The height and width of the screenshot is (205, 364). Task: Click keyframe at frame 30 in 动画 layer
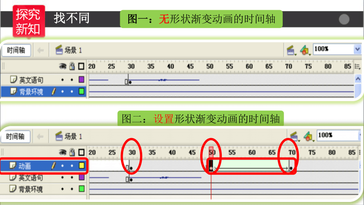pyautogui.click(x=131, y=168)
